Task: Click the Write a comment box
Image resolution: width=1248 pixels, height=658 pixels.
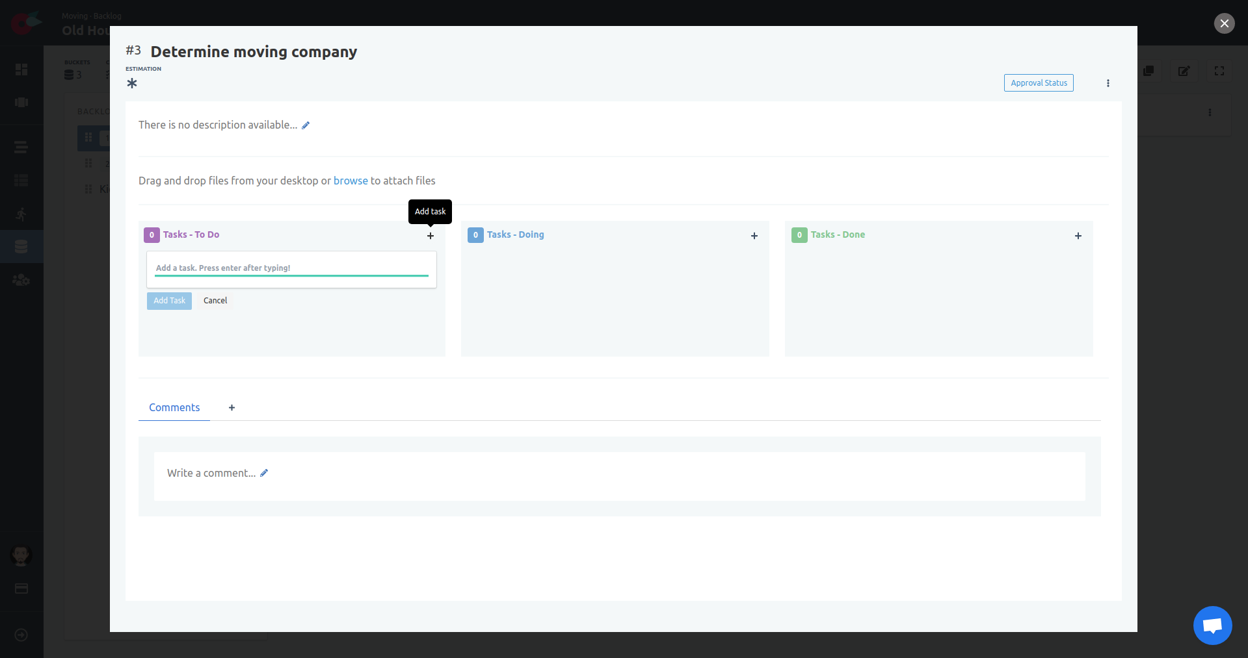Action: click(619, 476)
